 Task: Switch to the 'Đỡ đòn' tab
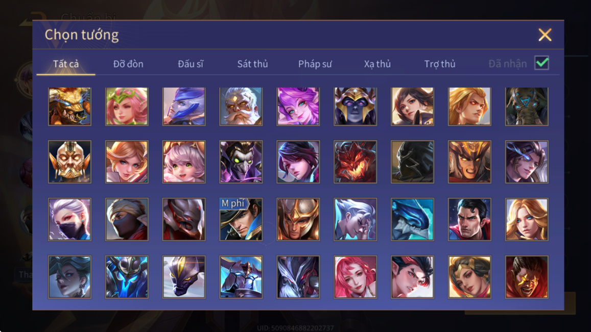(128, 64)
